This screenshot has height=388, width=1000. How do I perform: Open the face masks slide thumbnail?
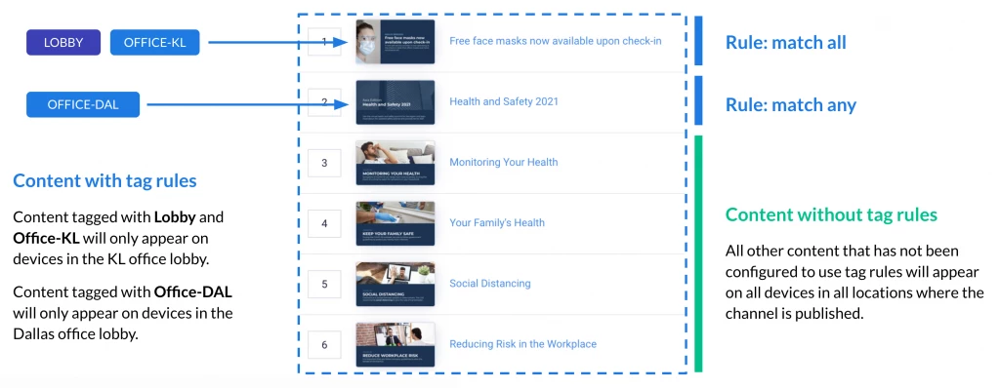coord(396,41)
